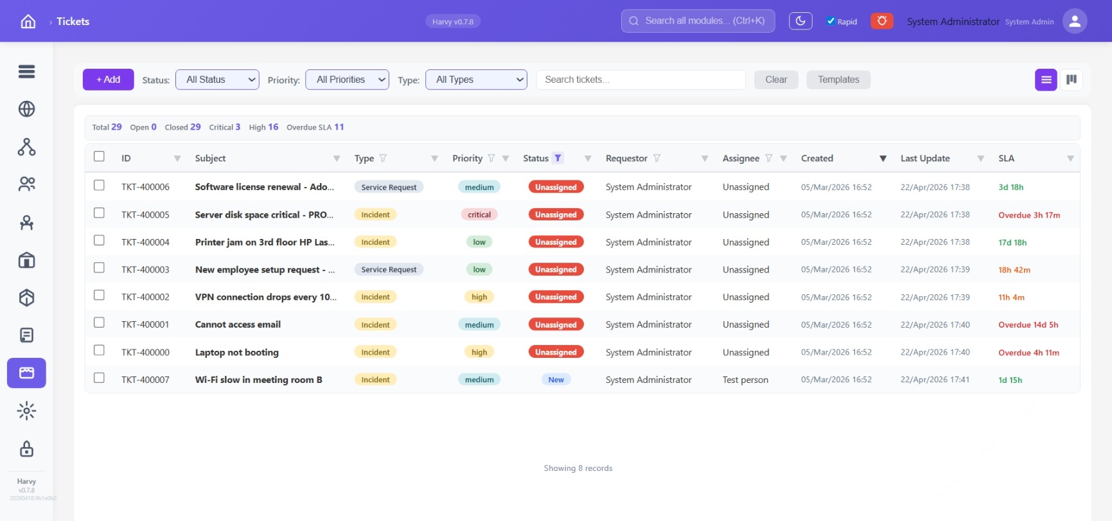Select checkbox for TKT-400007
Image resolution: width=1112 pixels, height=521 pixels.
click(99, 378)
